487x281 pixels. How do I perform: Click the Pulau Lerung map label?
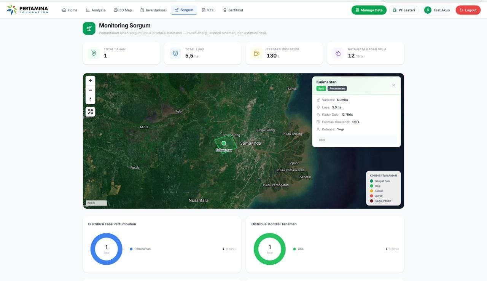point(292,134)
